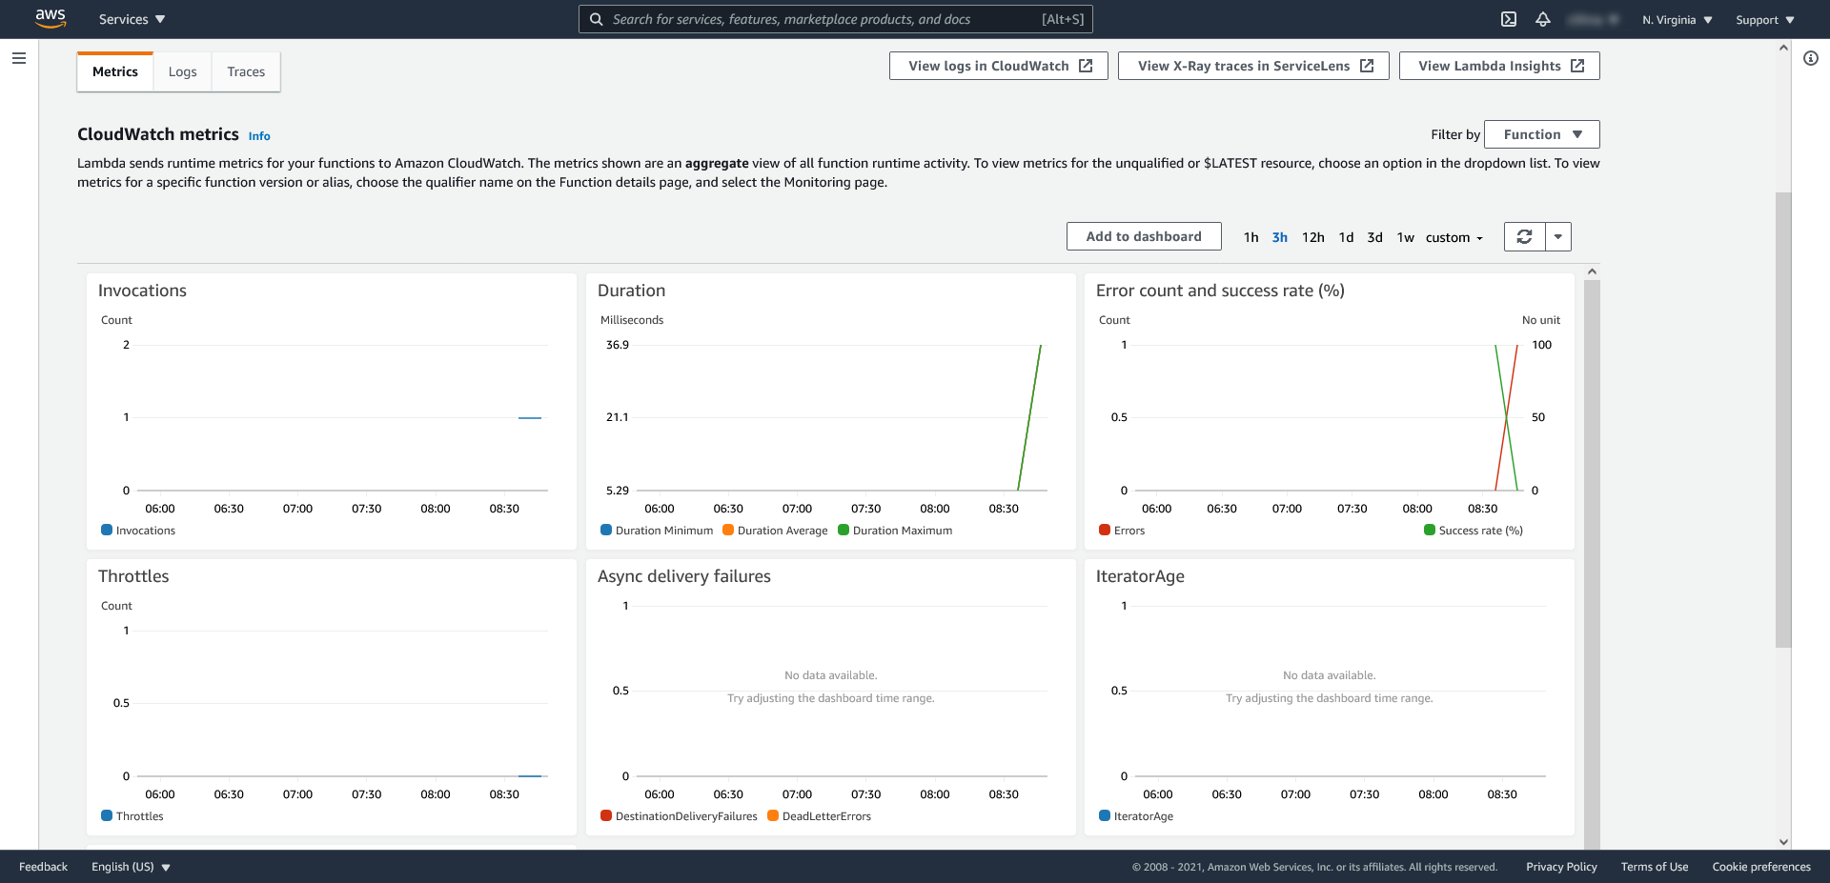Toggle the Duration Maximum legend swatch

point(844,530)
